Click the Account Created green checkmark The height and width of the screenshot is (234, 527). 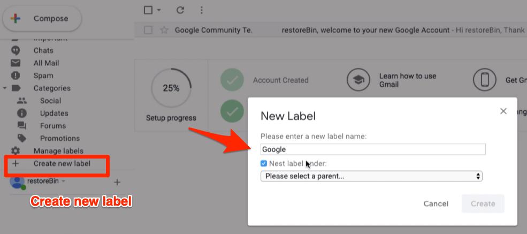(x=232, y=80)
